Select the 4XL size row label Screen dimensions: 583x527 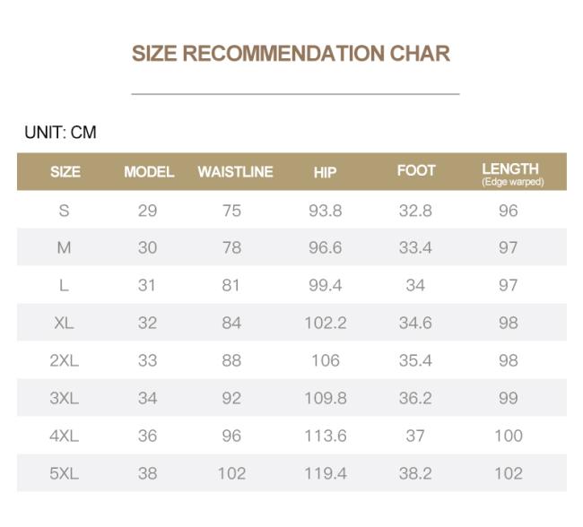[x=64, y=436]
